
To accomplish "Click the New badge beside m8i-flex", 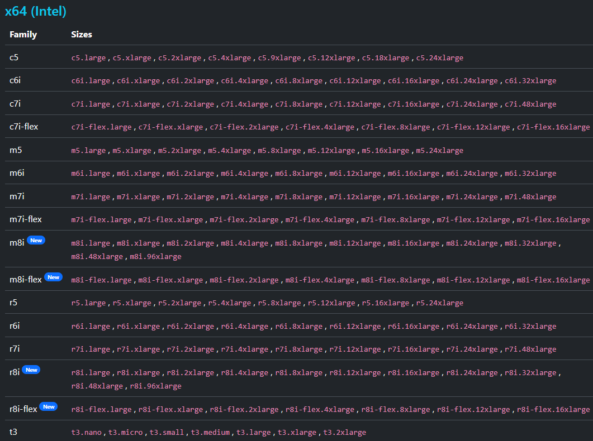I will coord(53,277).
